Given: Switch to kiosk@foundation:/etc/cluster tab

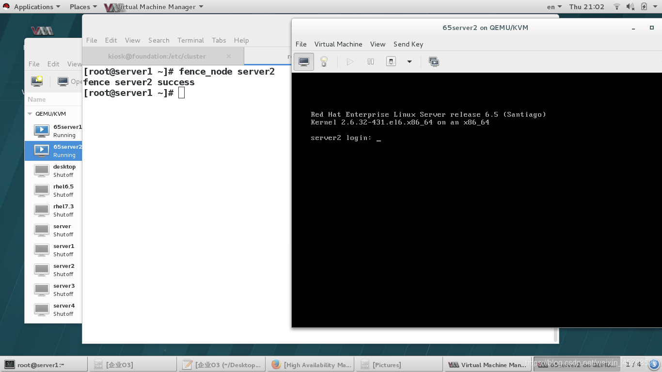Looking at the screenshot, I should (x=163, y=56).
